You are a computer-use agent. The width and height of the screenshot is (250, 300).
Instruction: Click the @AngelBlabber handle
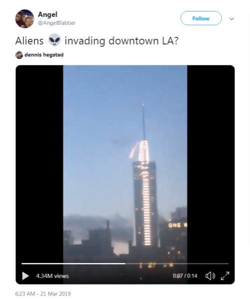(x=57, y=23)
